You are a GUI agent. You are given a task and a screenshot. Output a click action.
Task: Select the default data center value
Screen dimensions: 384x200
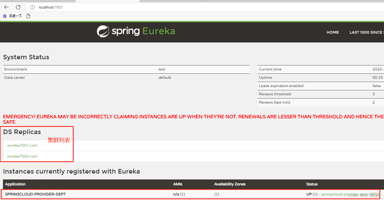[165, 77]
